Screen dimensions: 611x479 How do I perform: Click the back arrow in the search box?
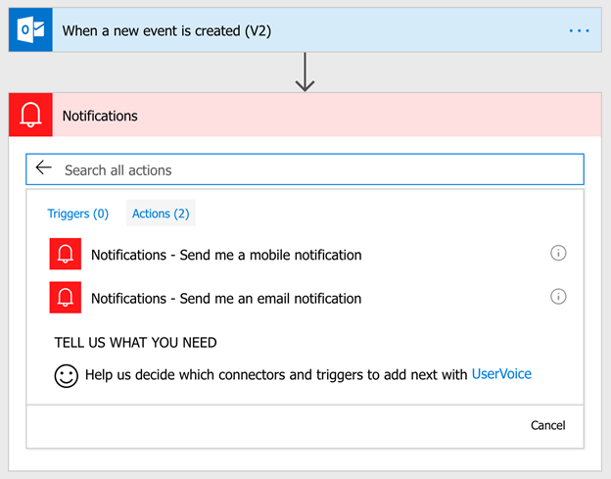(44, 168)
